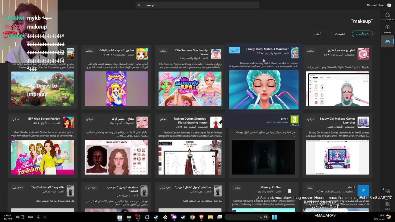The width and height of the screenshot is (395, 222).
Task: Open the MakeUp Stylist Studio app icon
Action: [x=363, y=54]
